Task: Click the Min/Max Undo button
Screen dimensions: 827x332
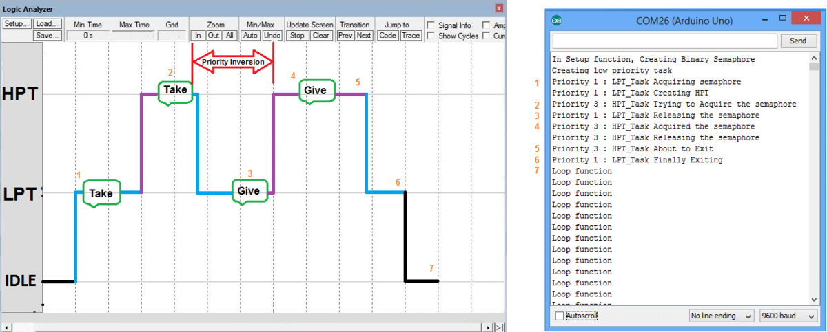Action: pos(272,36)
